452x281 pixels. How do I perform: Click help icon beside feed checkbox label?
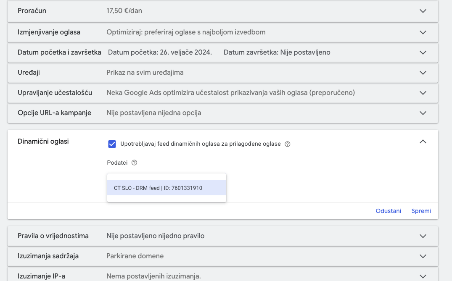[288, 144]
